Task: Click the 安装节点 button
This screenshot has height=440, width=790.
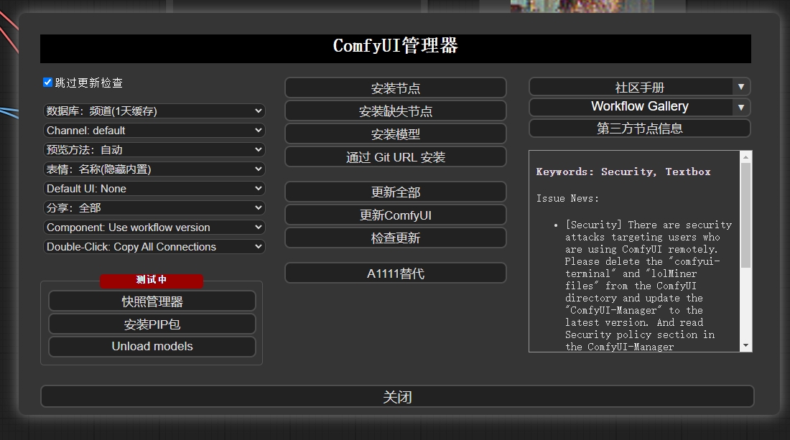Action: click(x=395, y=87)
